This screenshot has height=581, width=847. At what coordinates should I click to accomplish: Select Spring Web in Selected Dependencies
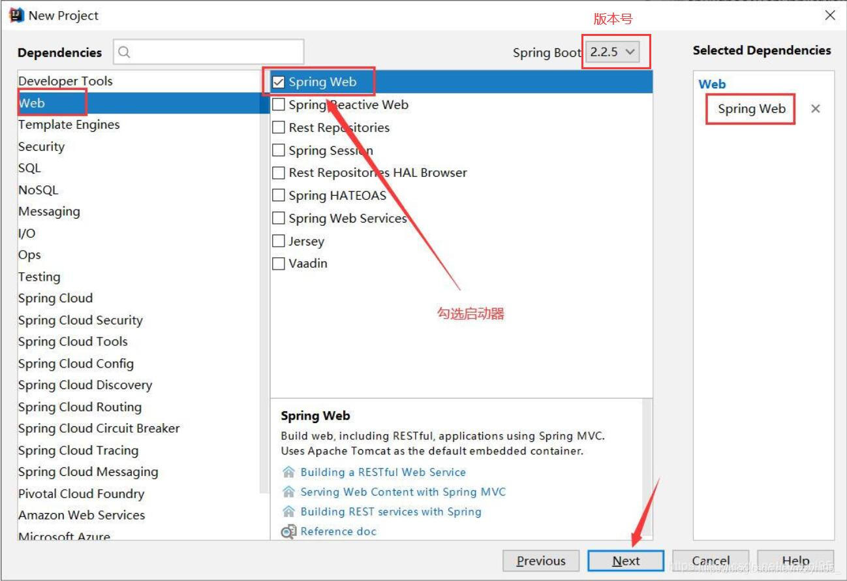pyautogui.click(x=751, y=109)
